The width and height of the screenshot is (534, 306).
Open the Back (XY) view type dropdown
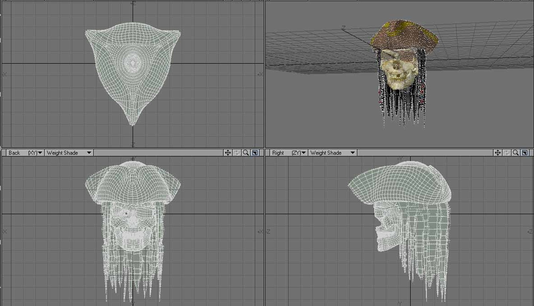(25, 153)
